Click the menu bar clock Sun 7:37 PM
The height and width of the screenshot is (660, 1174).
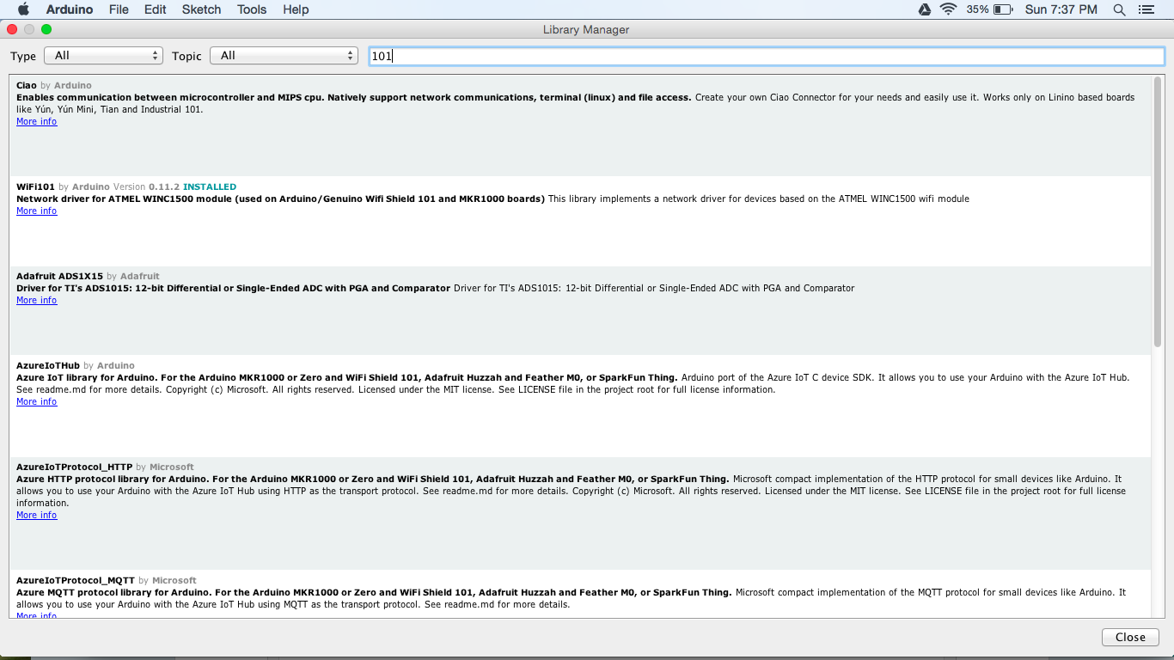pos(1061,9)
